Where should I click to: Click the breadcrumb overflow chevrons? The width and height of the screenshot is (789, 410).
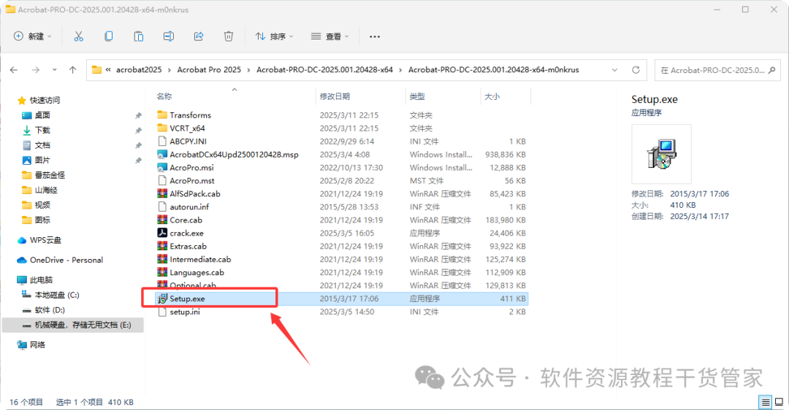(108, 70)
